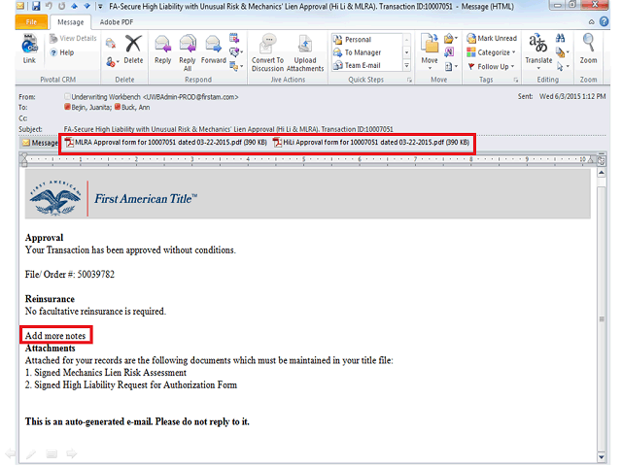Viewport: 622px width, 466px height.
Task: Click View Details in the Pivotal CRM group
Action: tap(73, 39)
